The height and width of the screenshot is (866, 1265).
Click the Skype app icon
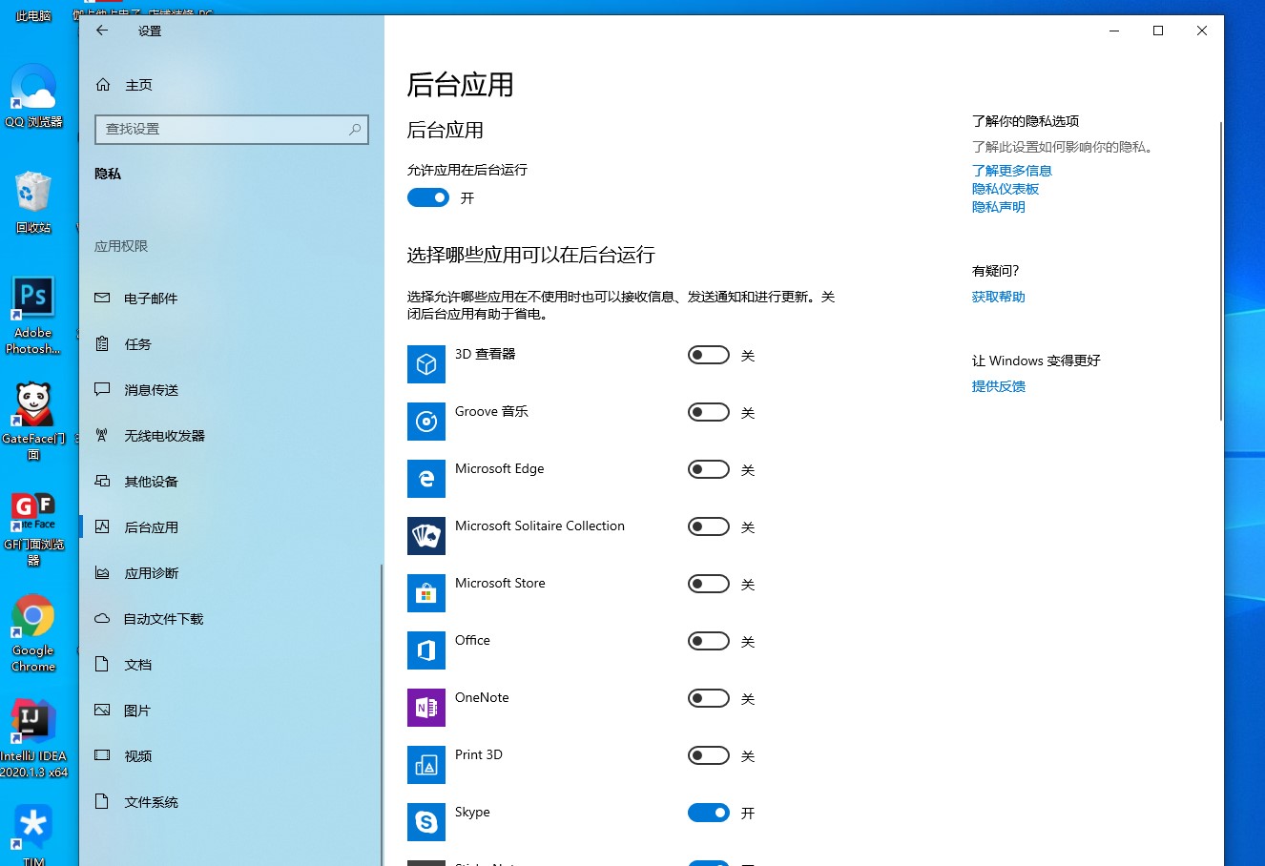(x=425, y=822)
